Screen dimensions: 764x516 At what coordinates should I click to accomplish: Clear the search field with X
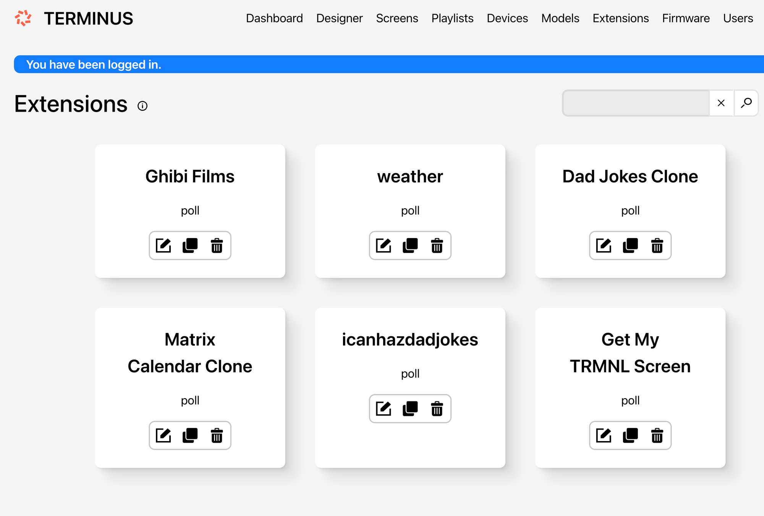pyautogui.click(x=721, y=103)
